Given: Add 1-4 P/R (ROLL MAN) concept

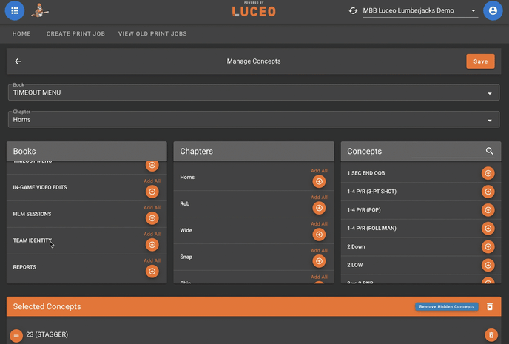Looking at the screenshot, I should click(x=488, y=229).
